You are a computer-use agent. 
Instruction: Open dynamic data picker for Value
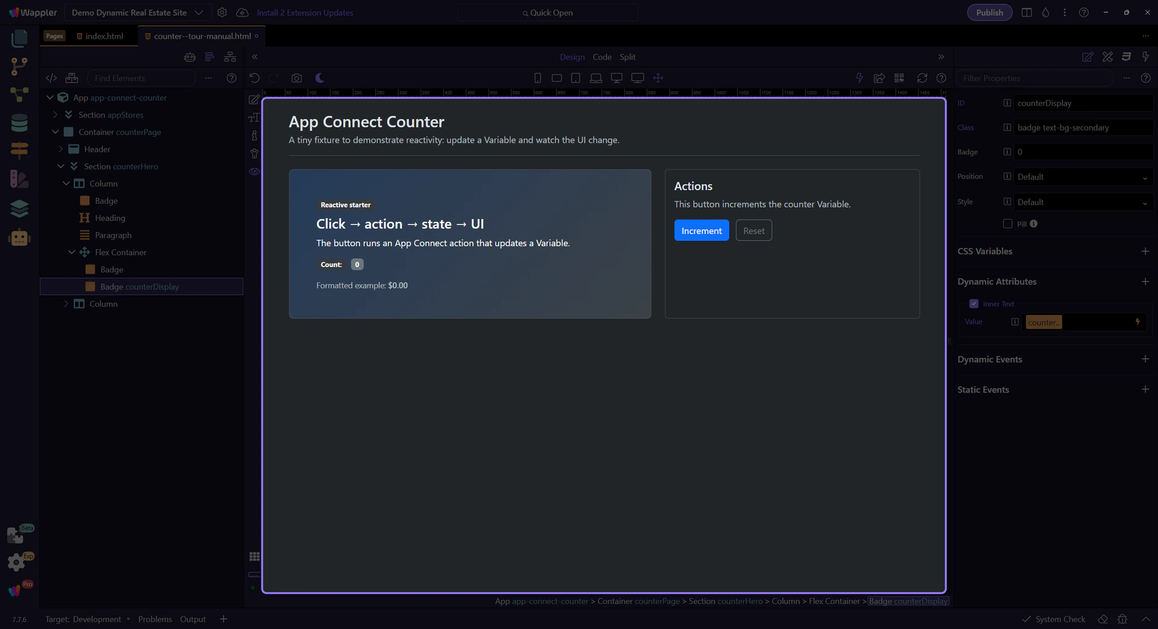tap(1137, 322)
